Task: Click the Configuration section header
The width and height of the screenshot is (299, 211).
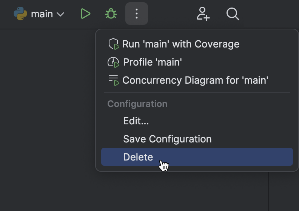Action: [x=137, y=104]
